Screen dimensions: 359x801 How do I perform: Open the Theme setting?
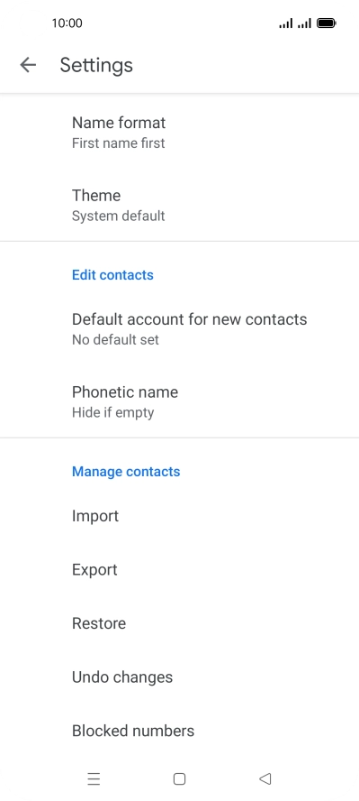point(179,205)
